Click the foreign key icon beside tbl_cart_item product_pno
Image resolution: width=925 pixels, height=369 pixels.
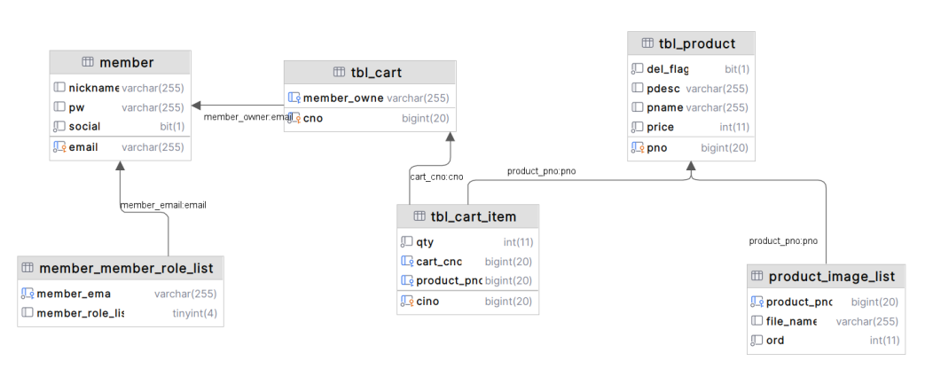[407, 280]
